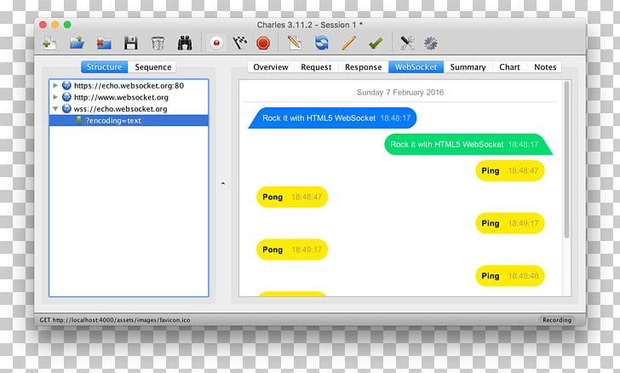Open a saved session file
The image size is (620, 373).
point(77,43)
